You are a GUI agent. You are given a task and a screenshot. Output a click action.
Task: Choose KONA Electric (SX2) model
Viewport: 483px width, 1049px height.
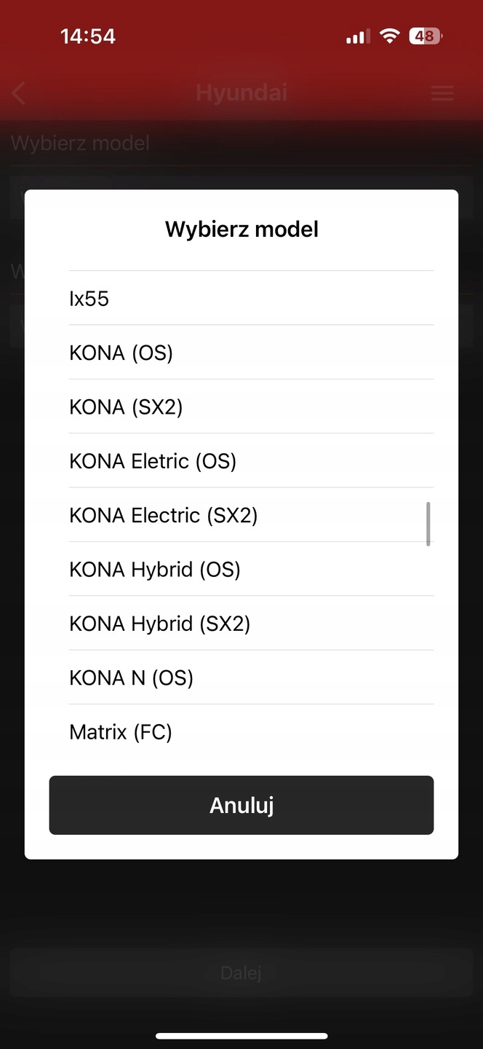tap(251, 515)
